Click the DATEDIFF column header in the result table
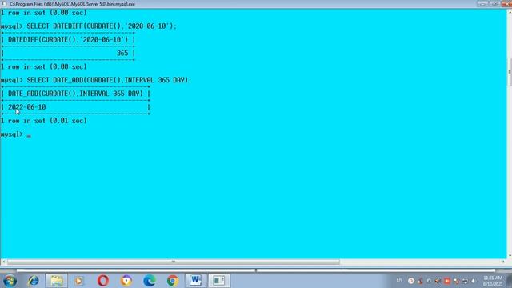Viewport: 512px width, 288px height. 68,40
